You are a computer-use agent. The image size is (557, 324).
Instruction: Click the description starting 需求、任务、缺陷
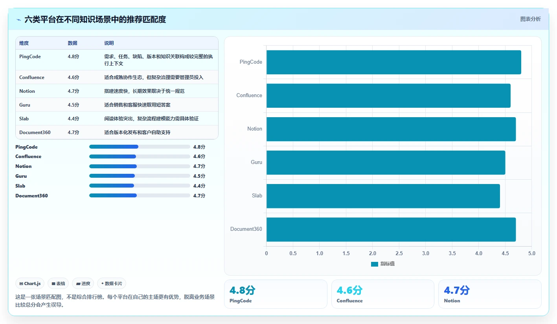[159, 60]
